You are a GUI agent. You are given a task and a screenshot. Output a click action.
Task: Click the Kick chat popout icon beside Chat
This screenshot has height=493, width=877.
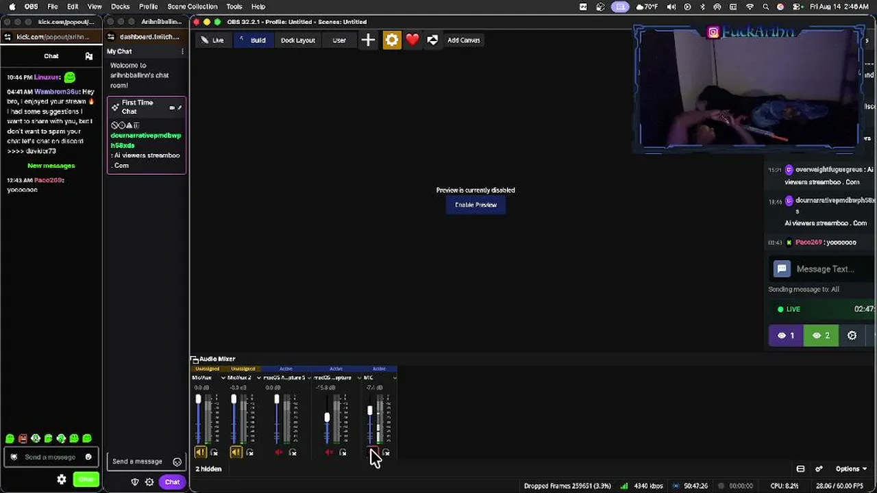click(x=89, y=56)
